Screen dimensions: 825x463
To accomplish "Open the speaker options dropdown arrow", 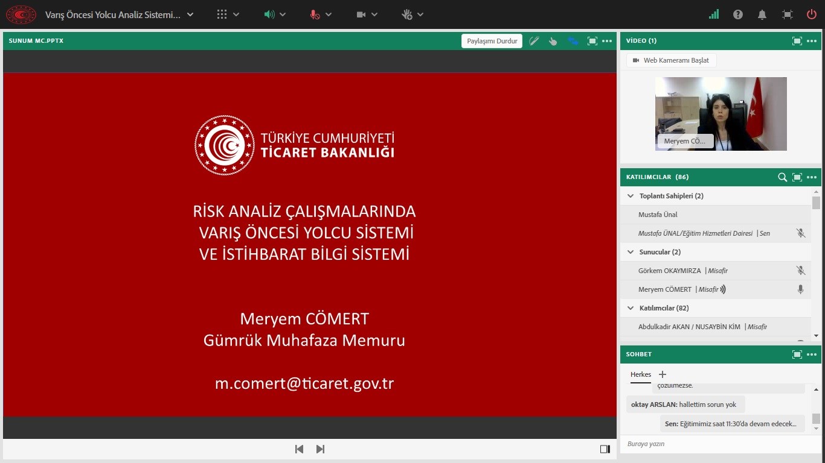I will (x=283, y=14).
